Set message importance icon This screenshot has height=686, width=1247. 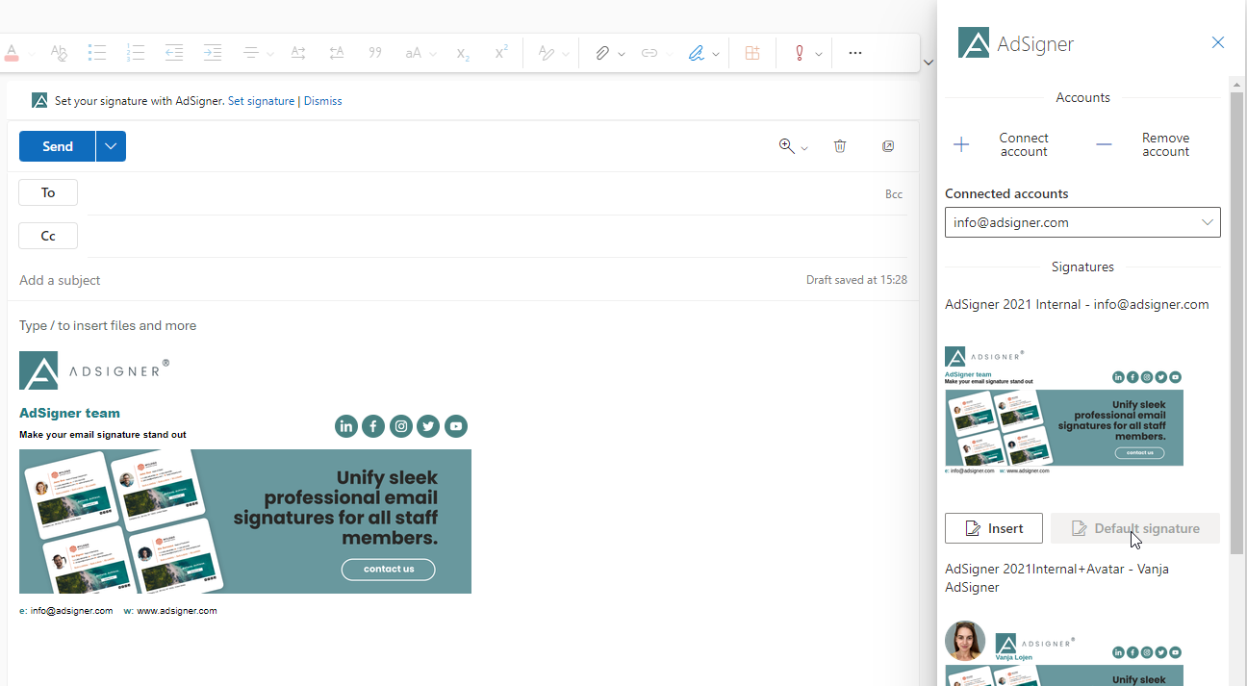point(799,53)
